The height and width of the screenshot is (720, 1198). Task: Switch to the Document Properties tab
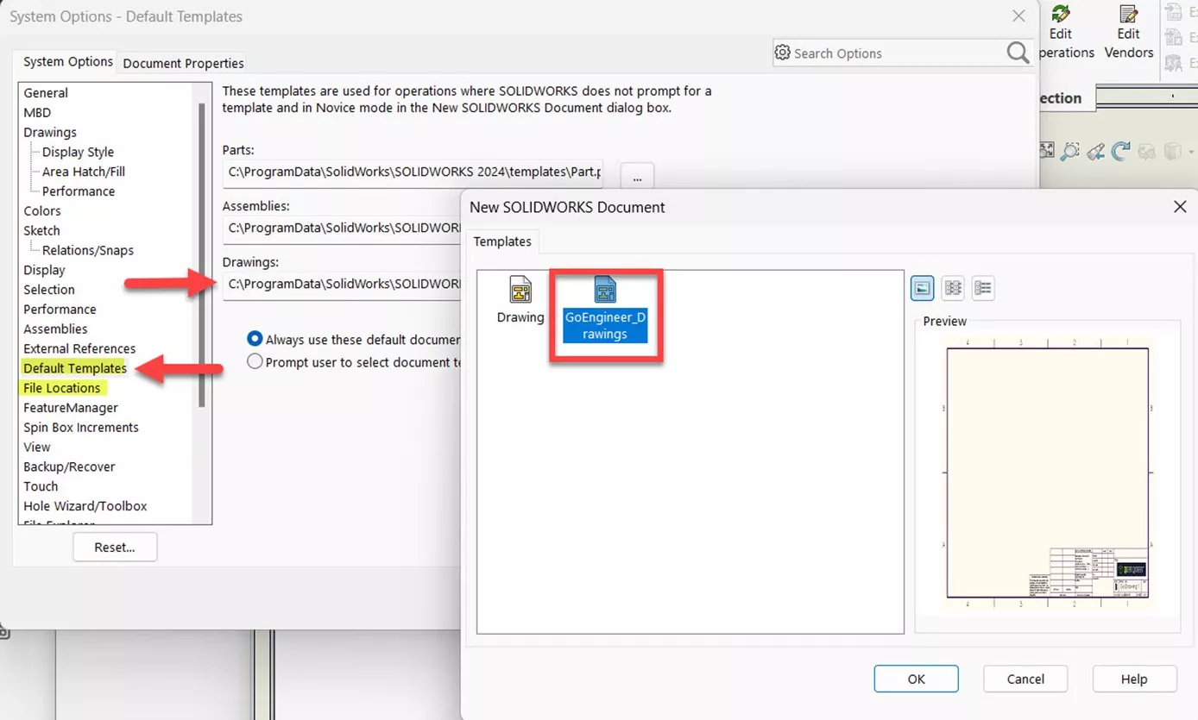click(182, 63)
